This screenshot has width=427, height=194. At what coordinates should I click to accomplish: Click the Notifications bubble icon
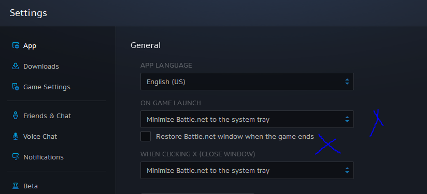16,157
